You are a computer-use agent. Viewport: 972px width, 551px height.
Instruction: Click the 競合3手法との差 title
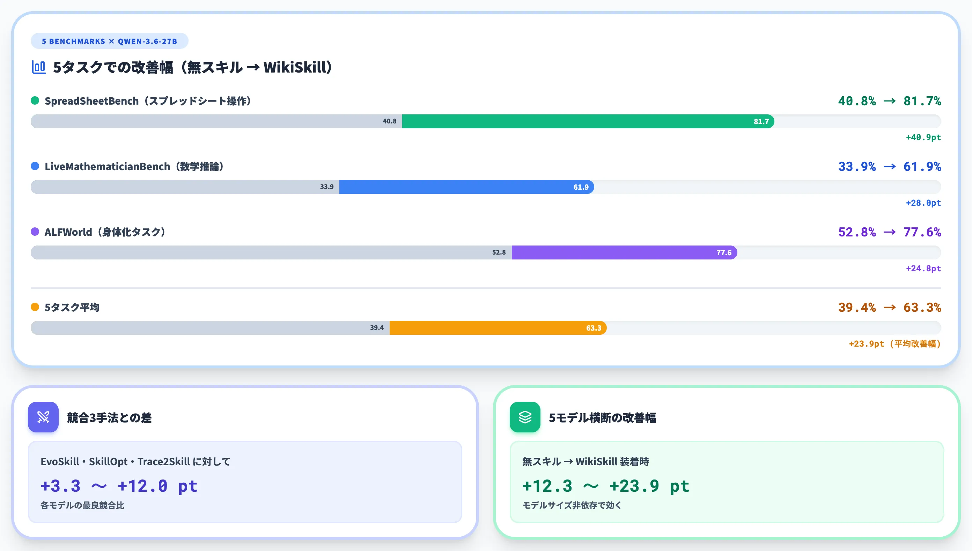(109, 417)
